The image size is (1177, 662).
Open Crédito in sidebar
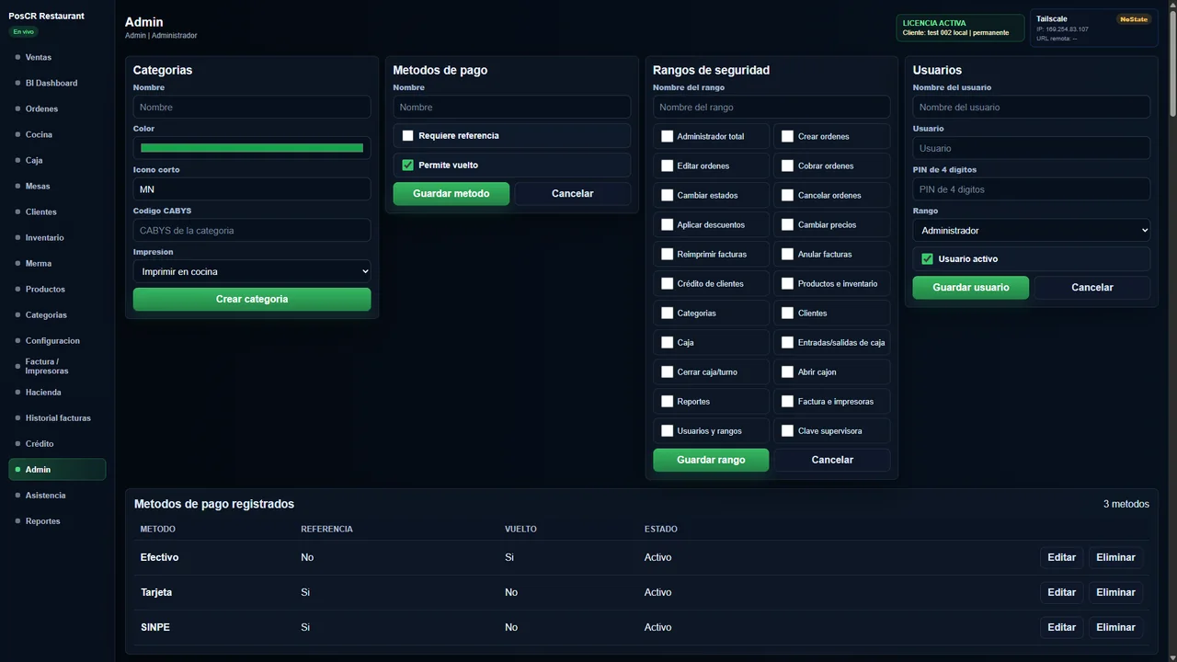[x=57, y=443]
